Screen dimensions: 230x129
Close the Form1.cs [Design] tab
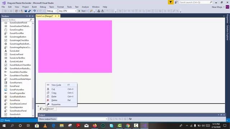(59, 16)
